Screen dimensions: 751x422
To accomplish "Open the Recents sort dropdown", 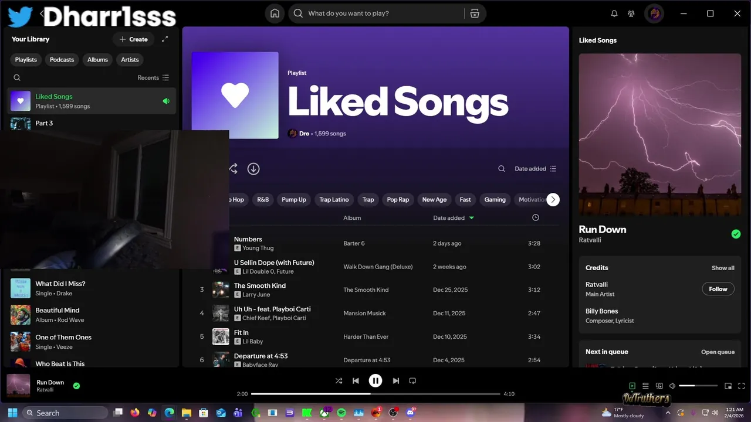I will click(153, 77).
